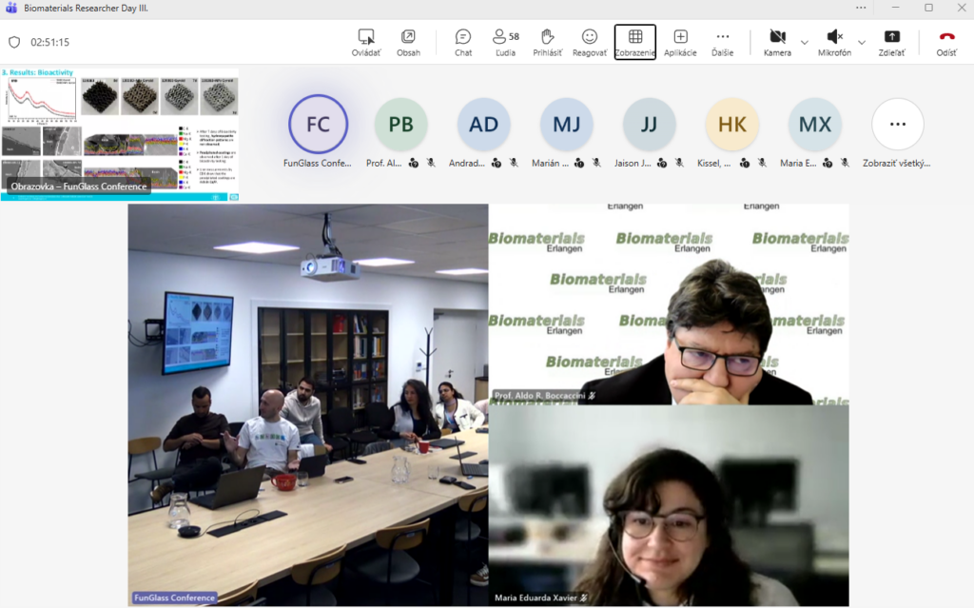Start sharing with the Zdieľať button
This screenshot has width=974, height=608.
tap(891, 42)
